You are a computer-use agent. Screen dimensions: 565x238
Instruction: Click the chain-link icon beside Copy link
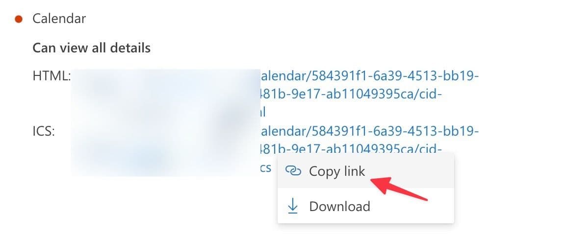pyautogui.click(x=293, y=171)
